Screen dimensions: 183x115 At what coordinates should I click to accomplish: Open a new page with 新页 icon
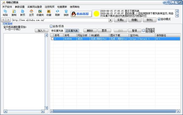[x=23, y=13]
